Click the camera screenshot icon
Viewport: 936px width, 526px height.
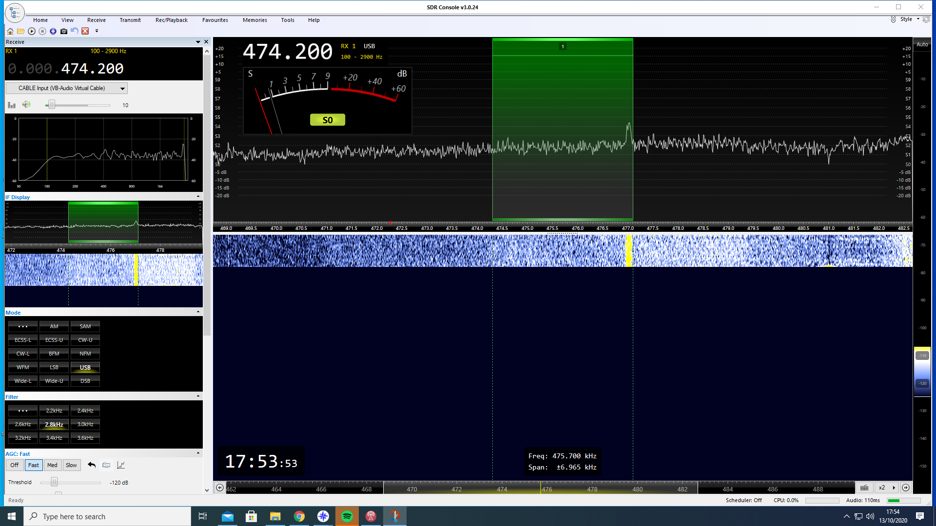pos(64,31)
